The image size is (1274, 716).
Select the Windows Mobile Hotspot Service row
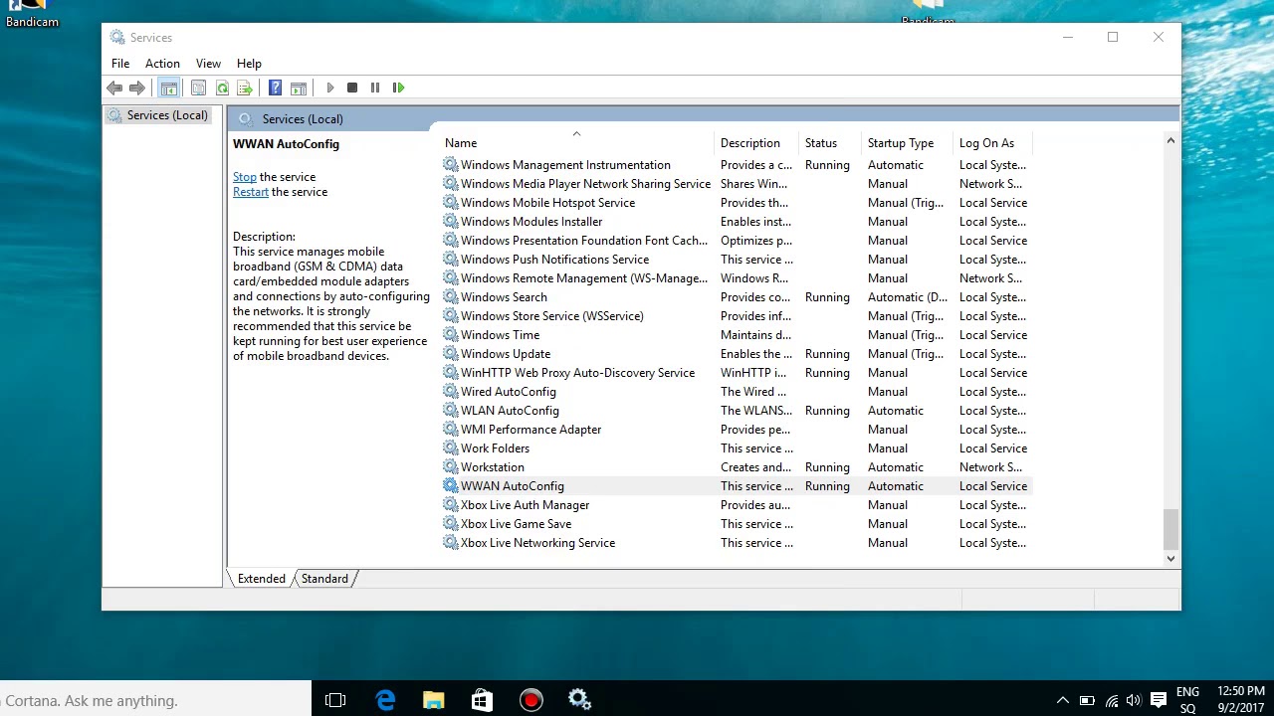(x=737, y=203)
